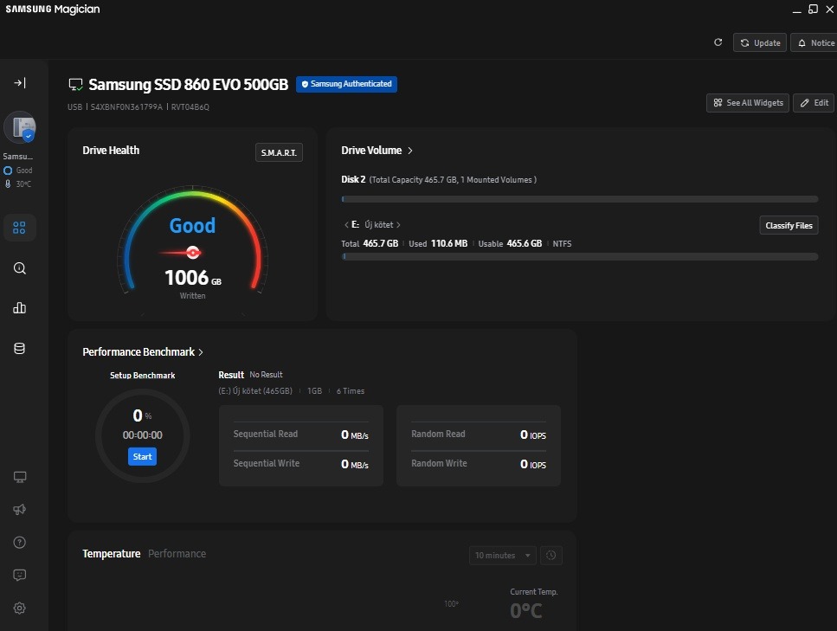
Task: Click the Setup Benchmark label
Action: (x=143, y=376)
